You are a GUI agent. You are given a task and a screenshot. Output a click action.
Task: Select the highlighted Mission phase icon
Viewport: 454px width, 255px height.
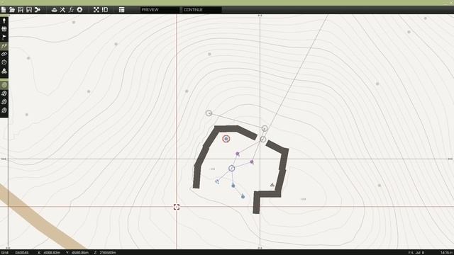click(x=4, y=85)
